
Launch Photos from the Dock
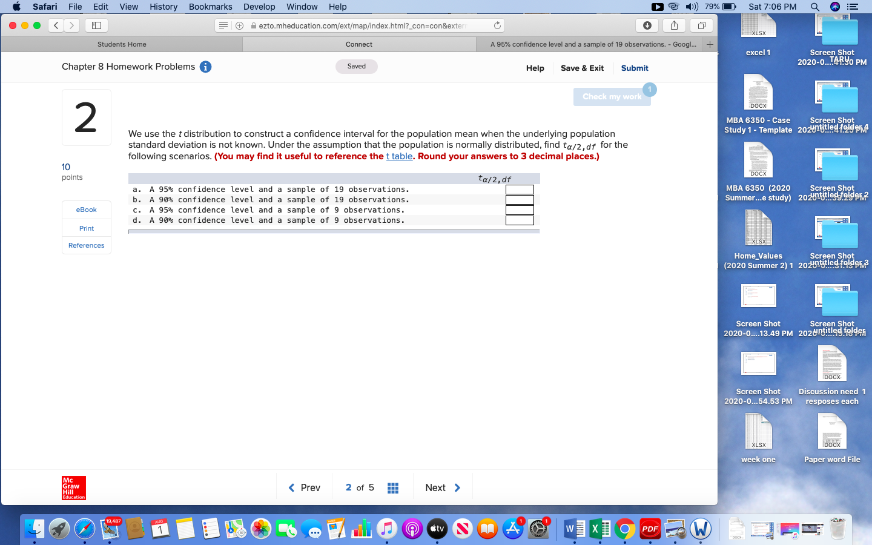(x=261, y=529)
